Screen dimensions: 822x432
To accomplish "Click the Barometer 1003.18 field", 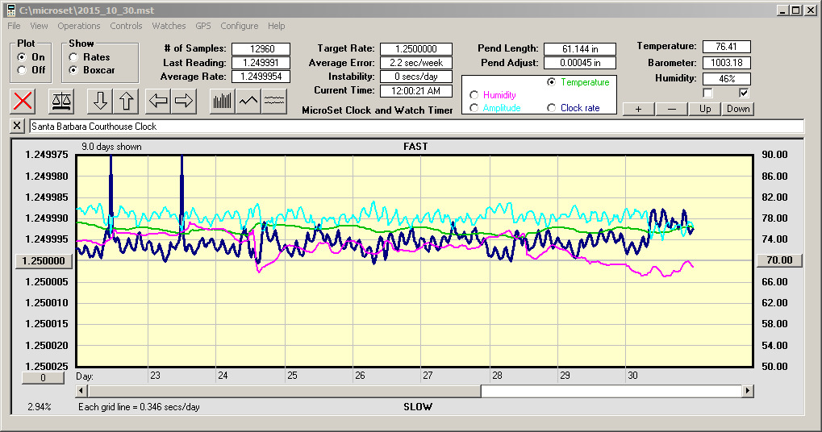I will [727, 63].
